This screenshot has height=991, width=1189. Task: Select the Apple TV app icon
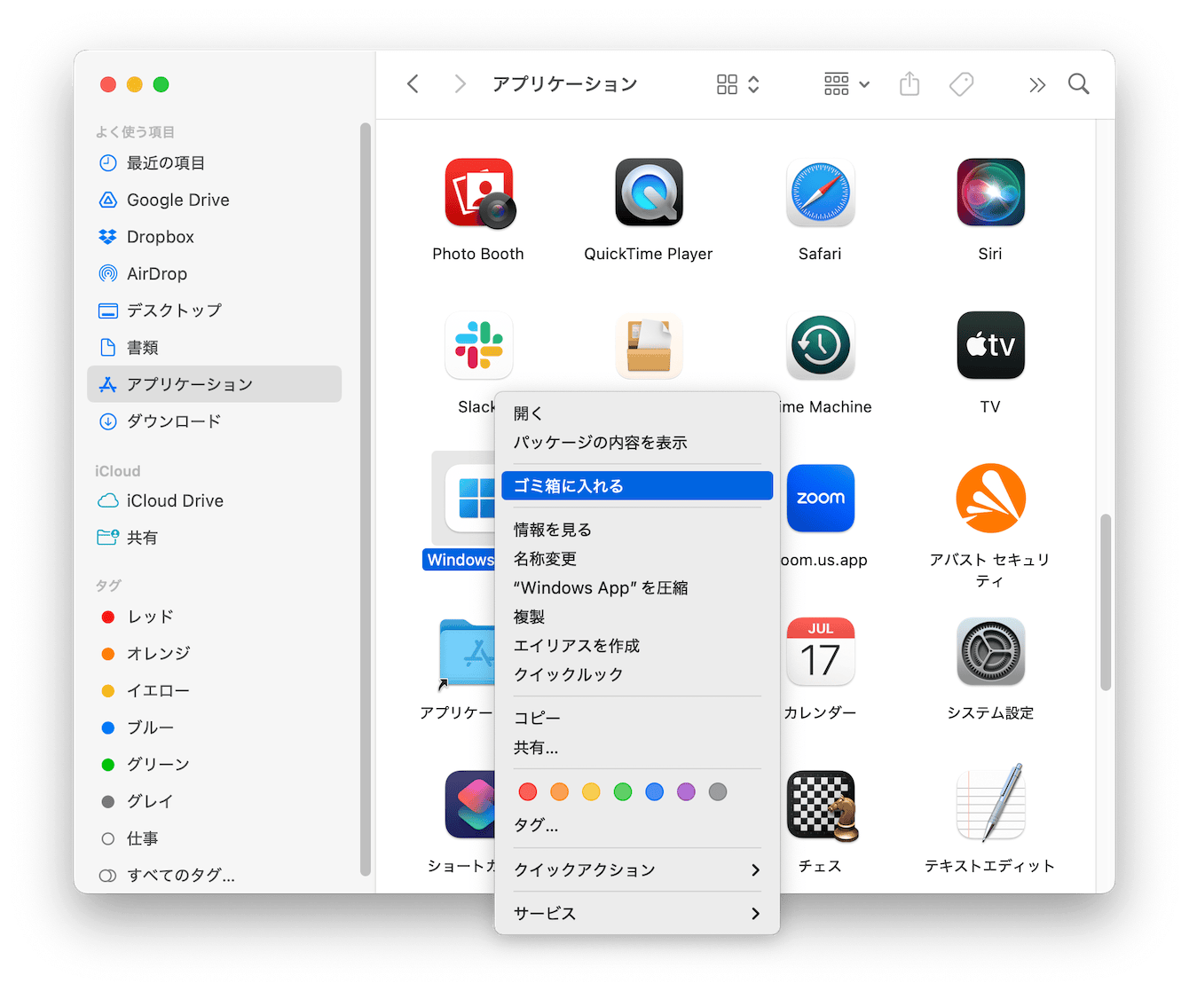[x=990, y=346]
